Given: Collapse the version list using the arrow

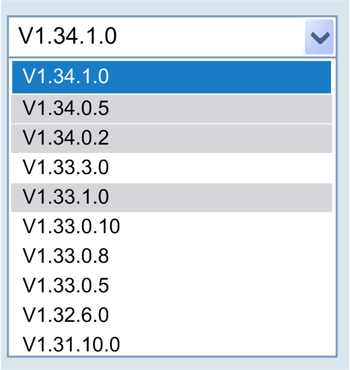Looking at the screenshot, I should (x=319, y=37).
